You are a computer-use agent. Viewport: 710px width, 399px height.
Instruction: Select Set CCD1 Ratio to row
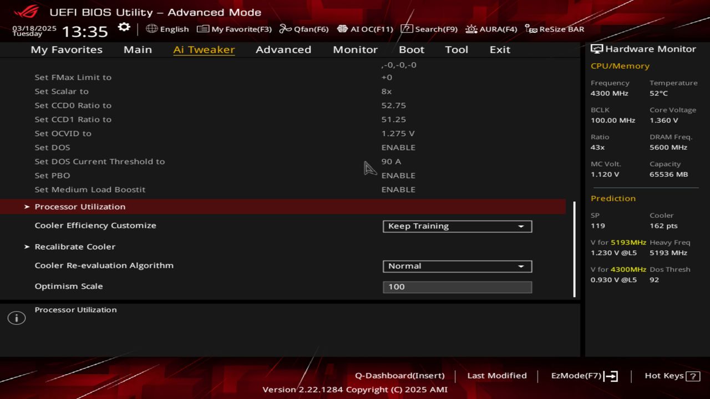click(283, 119)
